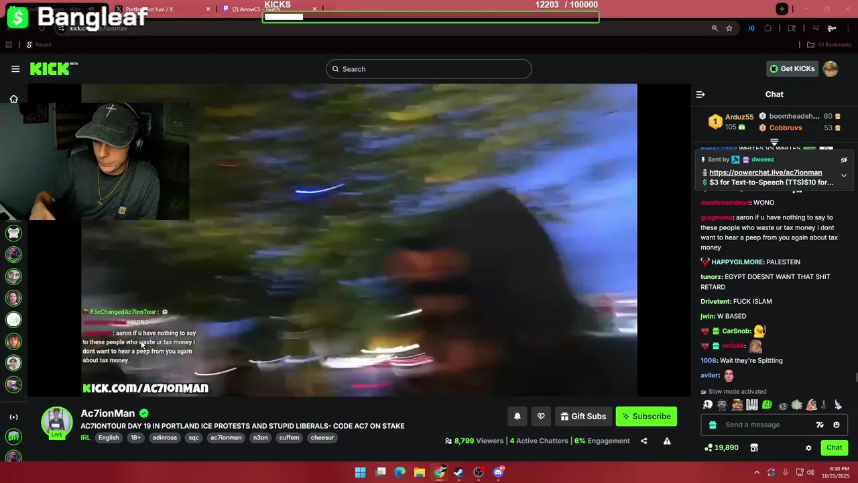858x483 pixels.
Task: Switch to ArrowCS Twitch browser tab
Action: pyautogui.click(x=268, y=9)
